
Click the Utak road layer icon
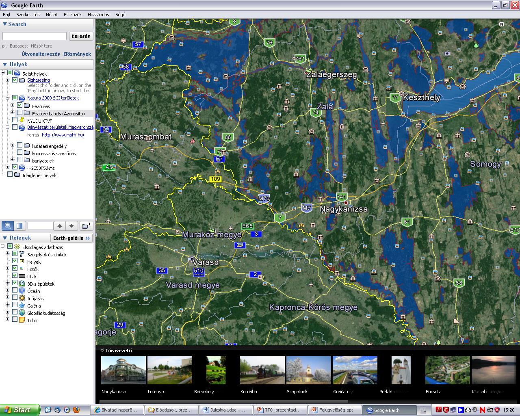22,276
